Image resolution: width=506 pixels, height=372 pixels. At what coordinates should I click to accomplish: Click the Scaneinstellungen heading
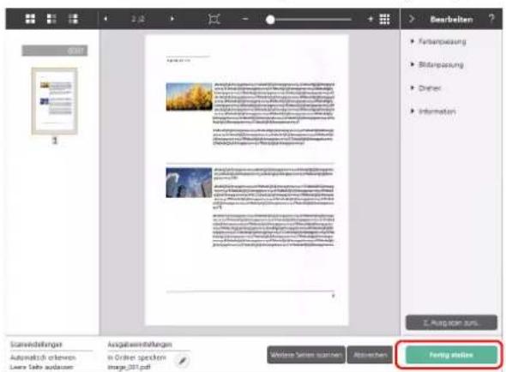click(36, 345)
